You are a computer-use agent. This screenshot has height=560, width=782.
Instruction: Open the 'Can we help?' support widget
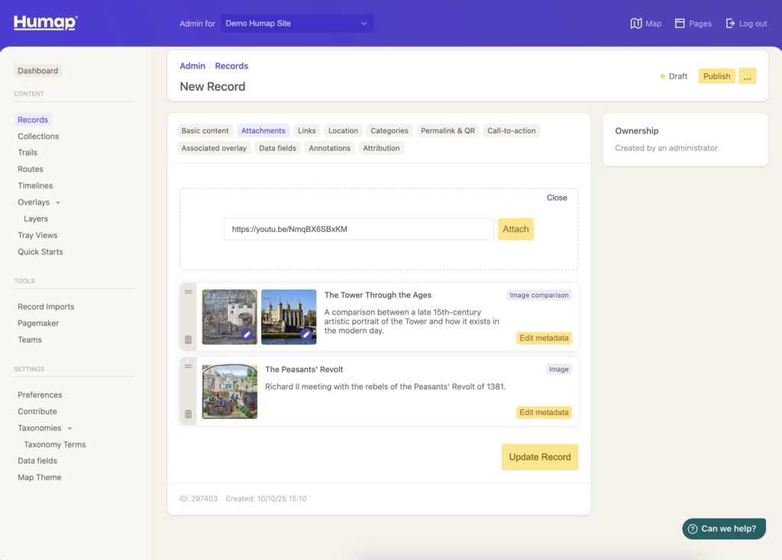point(723,528)
